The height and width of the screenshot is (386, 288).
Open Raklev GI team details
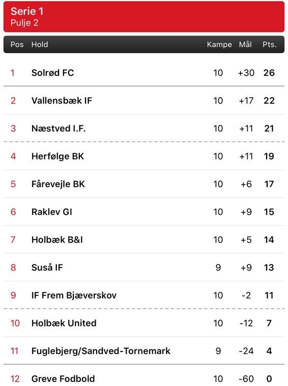coord(144,212)
